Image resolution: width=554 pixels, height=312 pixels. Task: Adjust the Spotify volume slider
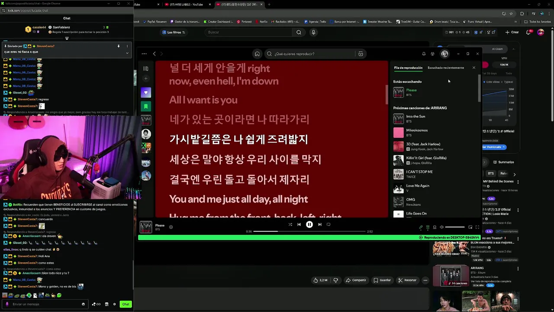(x=454, y=227)
